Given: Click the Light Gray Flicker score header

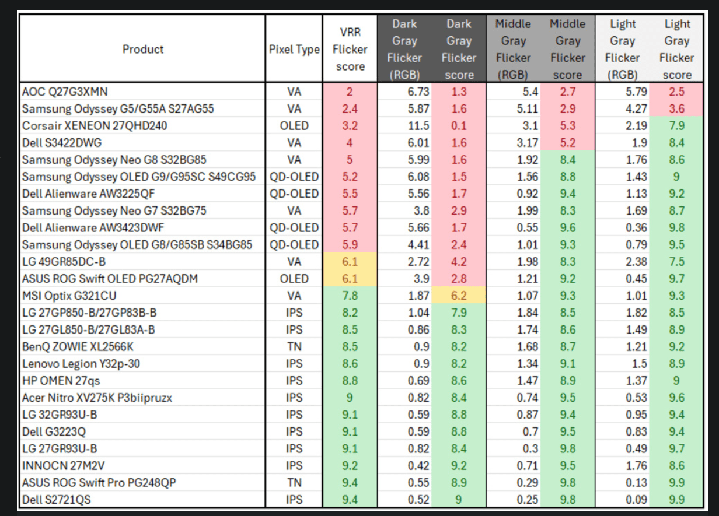Looking at the screenshot, I should (x=676, y=50).
